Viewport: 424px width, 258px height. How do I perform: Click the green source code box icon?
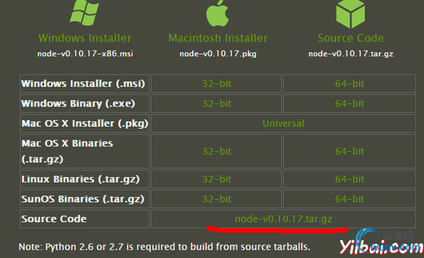[350, 14]
